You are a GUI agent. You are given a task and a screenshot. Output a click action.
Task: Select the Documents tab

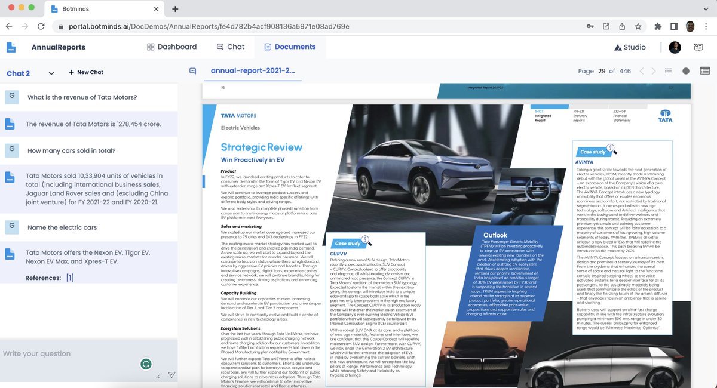pyautogui.click(x=289, y=47)
